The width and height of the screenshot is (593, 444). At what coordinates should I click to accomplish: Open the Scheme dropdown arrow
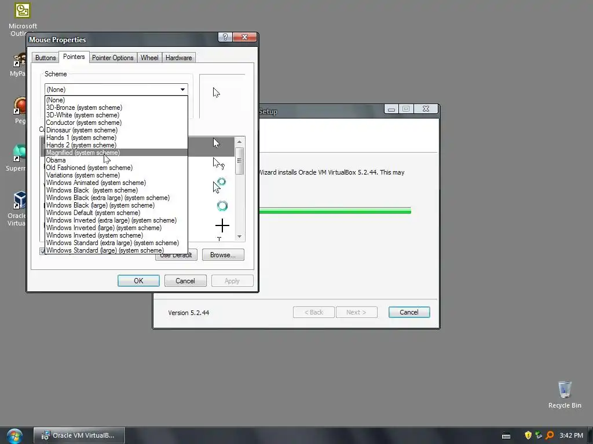point(182,90)
